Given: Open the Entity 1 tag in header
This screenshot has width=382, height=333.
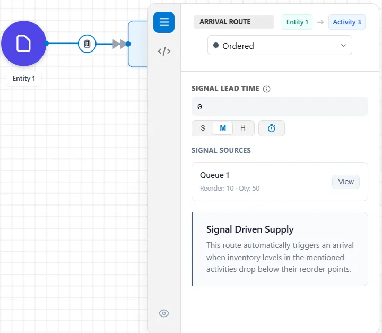Looking at the screenshot, I should pyautogui.click(x=297, y=22).
